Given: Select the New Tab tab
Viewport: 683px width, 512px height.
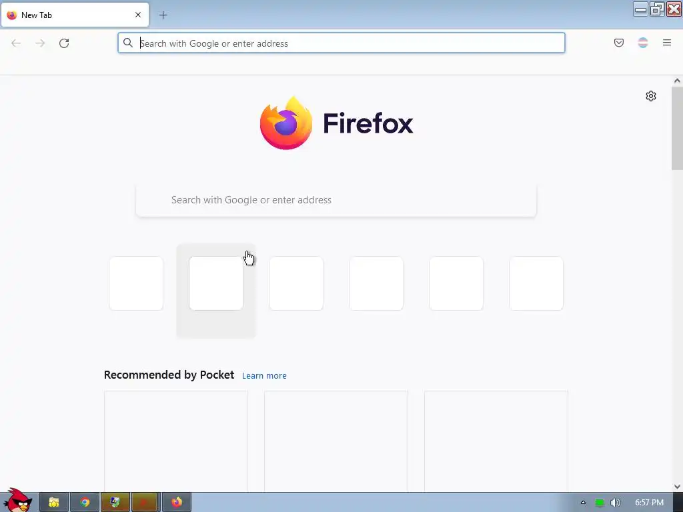Looking at the screenshot, I should pyautogui.click(x=75, y=15).
